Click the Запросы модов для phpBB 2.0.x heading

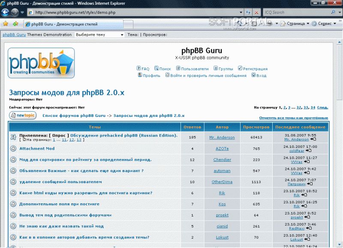click(x=67, y=92)
